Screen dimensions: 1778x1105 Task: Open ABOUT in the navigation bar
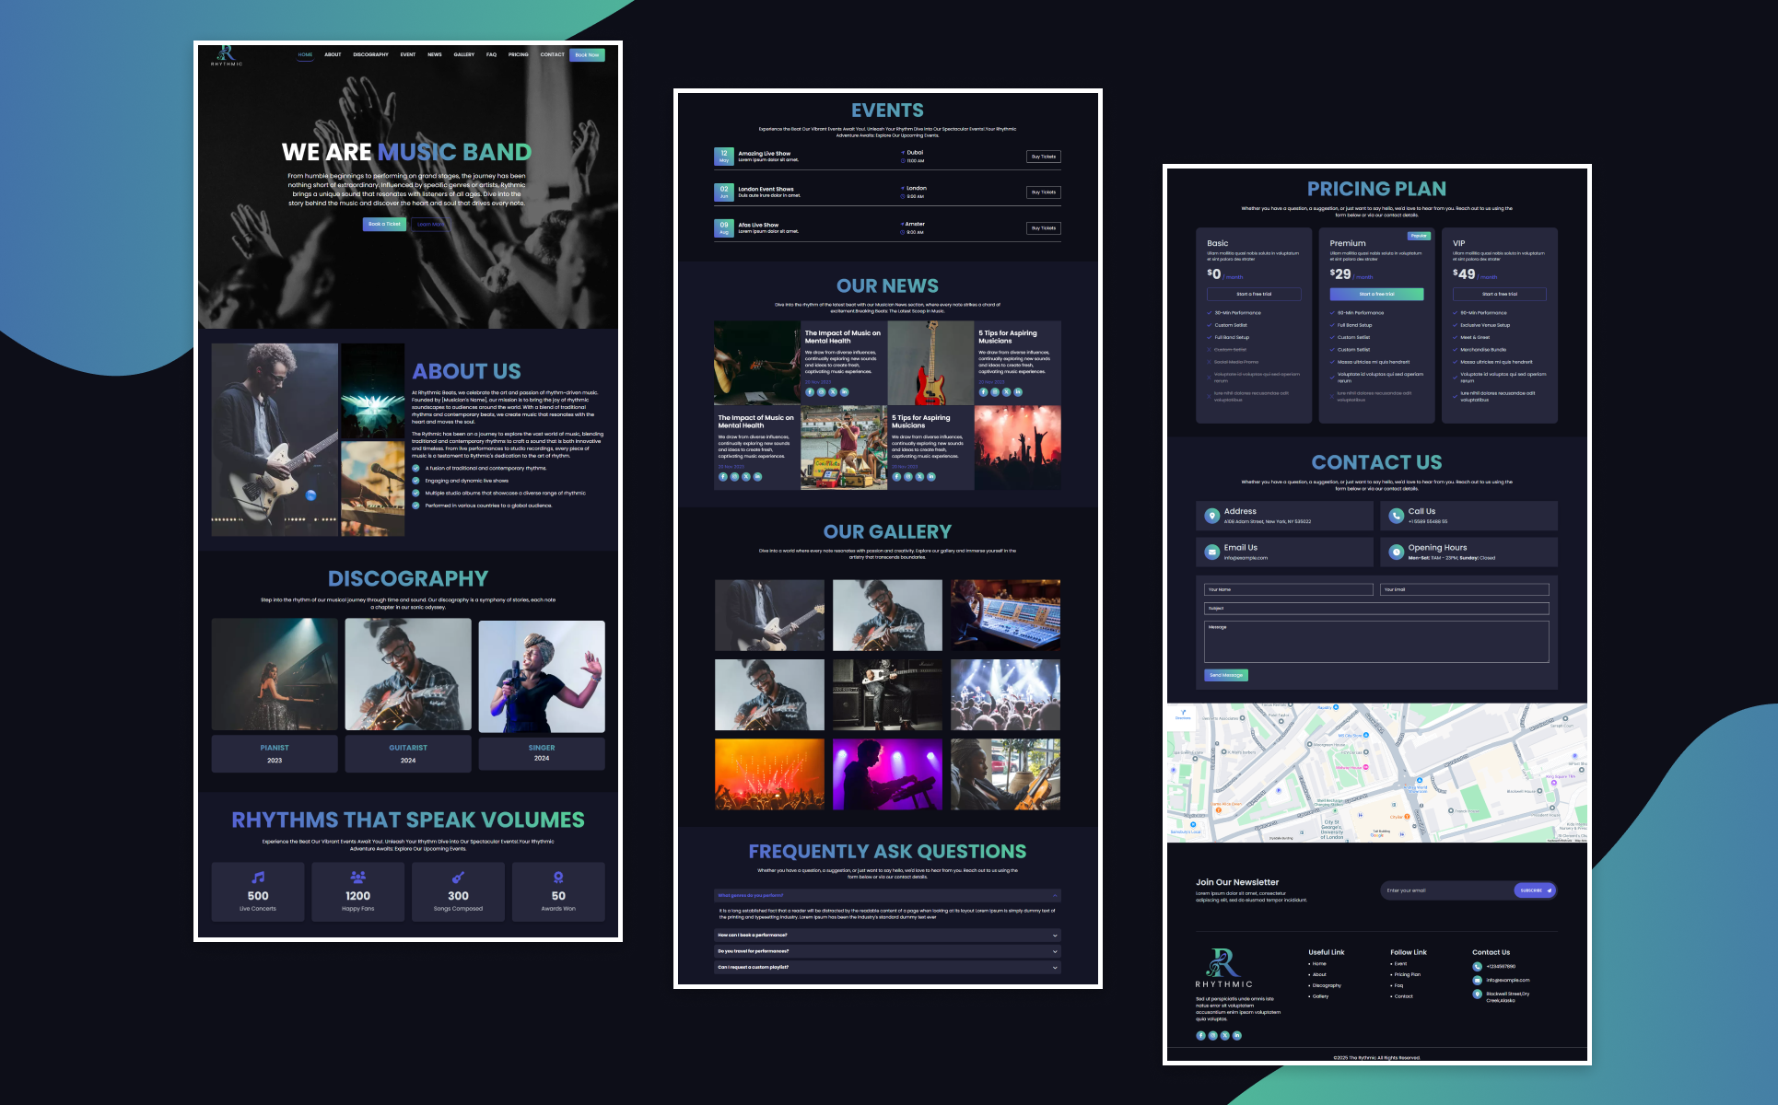[x=333, y=54]
